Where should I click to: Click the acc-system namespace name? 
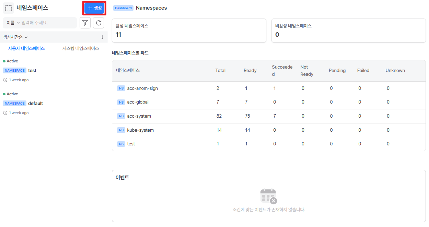tap(139, 116)
